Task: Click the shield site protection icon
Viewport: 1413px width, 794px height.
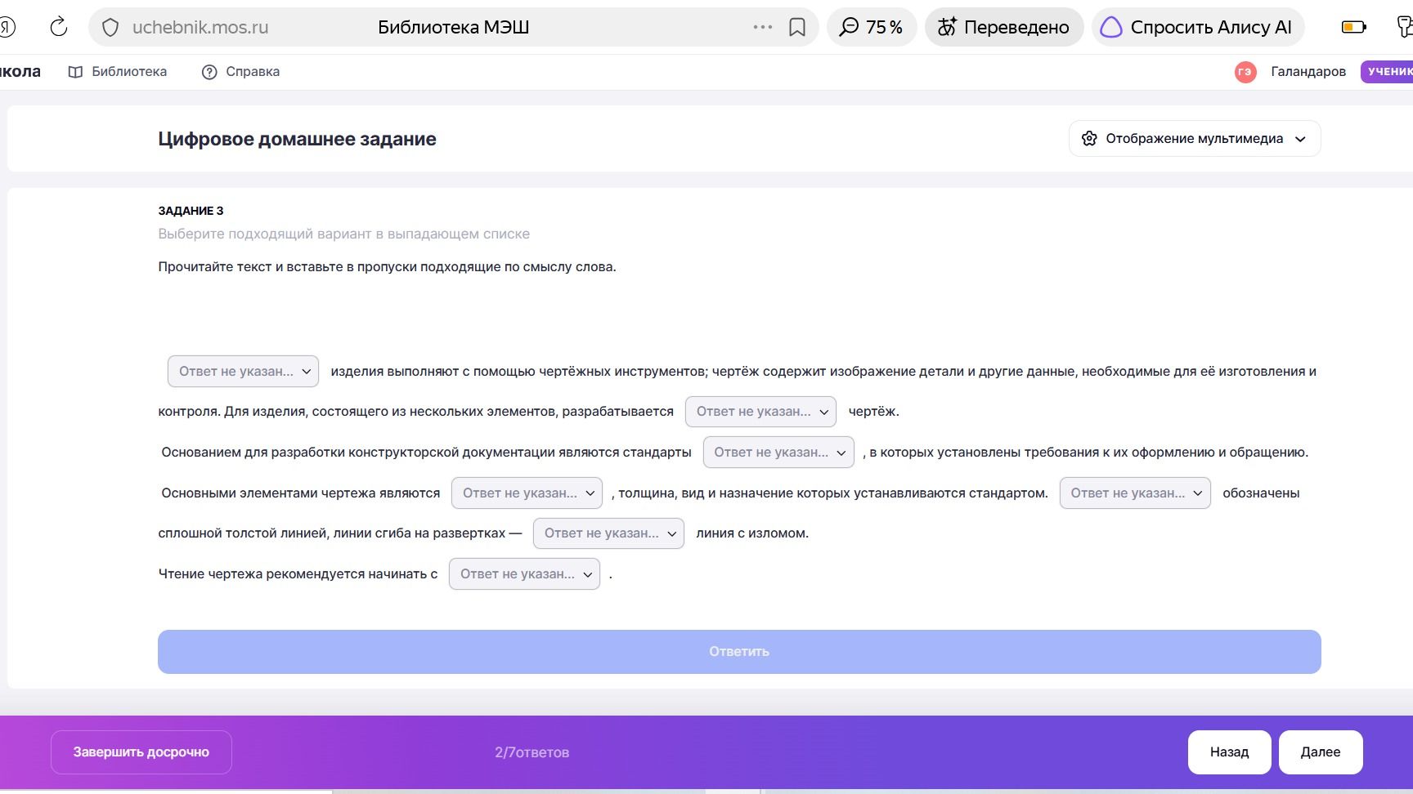Action: (110, 28)
